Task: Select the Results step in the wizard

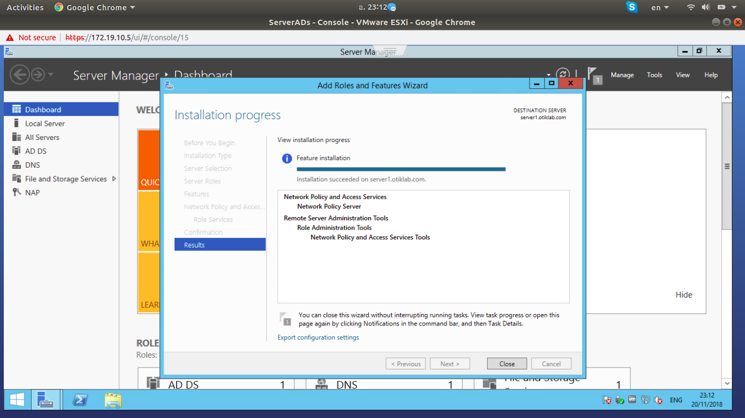Action: click(220, 245)
